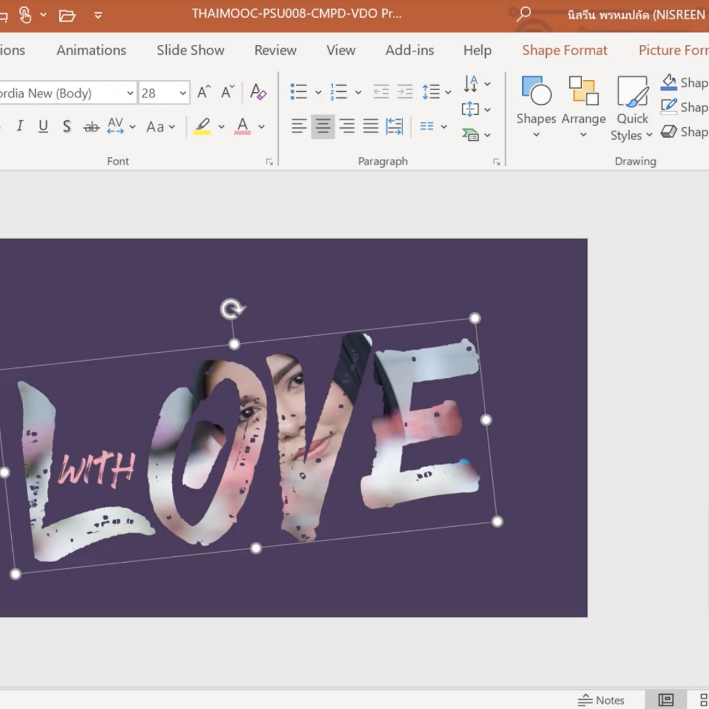Expand the Character Spacing dropdown arrow
The height and width of the screenshot is (709, 709).
click(132, 127)
